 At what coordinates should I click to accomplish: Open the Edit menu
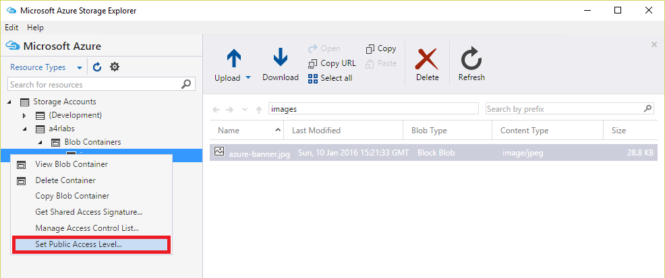click(11, 28)
